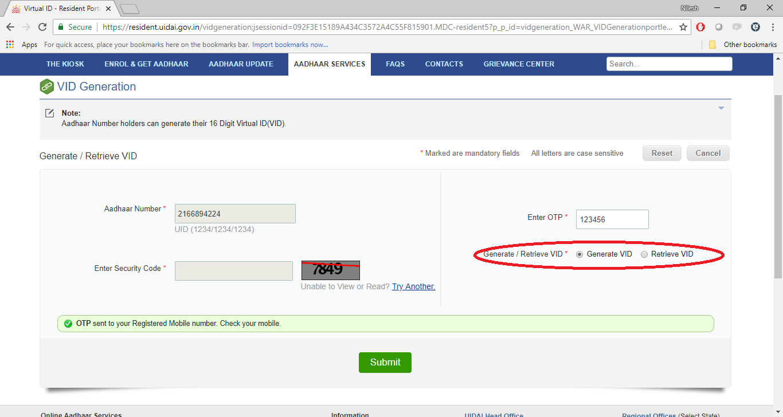The height and width of the screenshot is (417, 783).
Task: Open Other bookmarks folder
Action: coord(742,44)
